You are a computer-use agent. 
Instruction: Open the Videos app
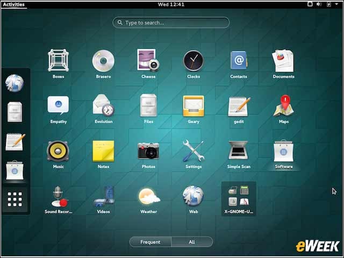[x=104, y=199]
